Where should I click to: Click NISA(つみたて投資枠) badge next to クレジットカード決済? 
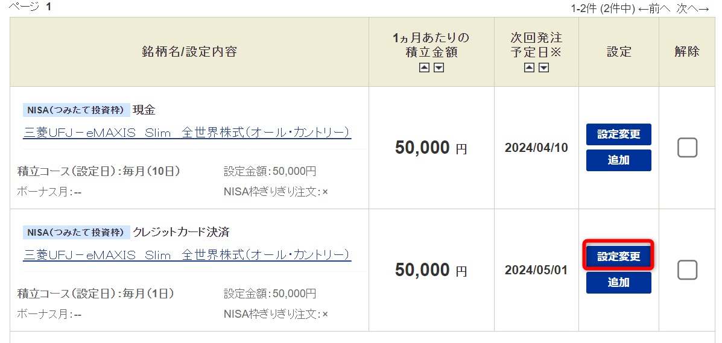click(x=76, y=232)
